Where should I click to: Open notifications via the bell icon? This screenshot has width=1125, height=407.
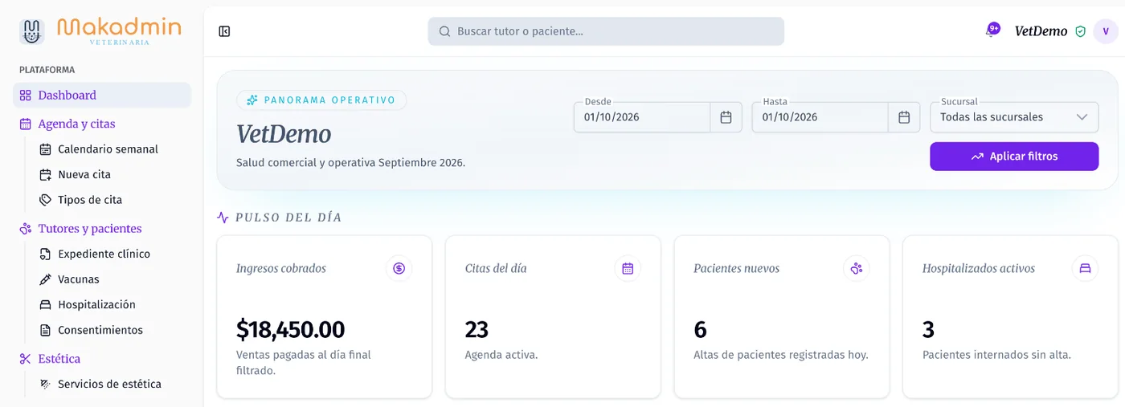pos(992,31)
